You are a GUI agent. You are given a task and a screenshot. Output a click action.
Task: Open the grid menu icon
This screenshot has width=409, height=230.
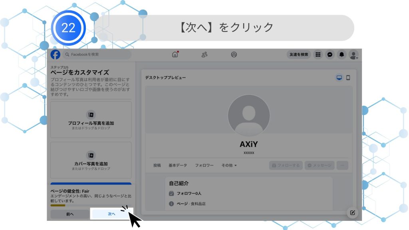[x=318, y=55]
